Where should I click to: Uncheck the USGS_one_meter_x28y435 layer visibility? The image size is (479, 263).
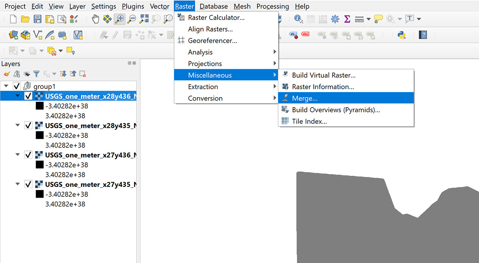[x=28, y=125]
